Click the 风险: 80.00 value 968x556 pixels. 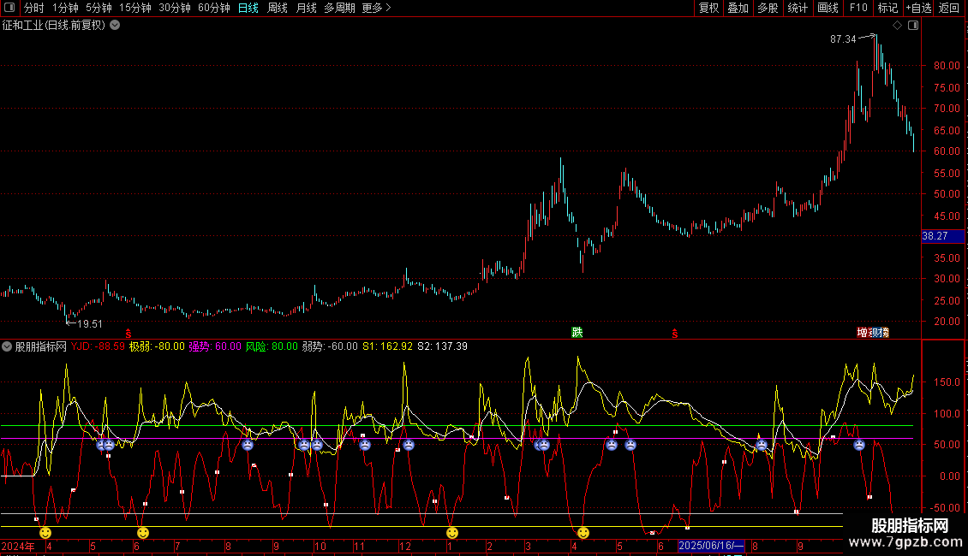click(272, 346)
